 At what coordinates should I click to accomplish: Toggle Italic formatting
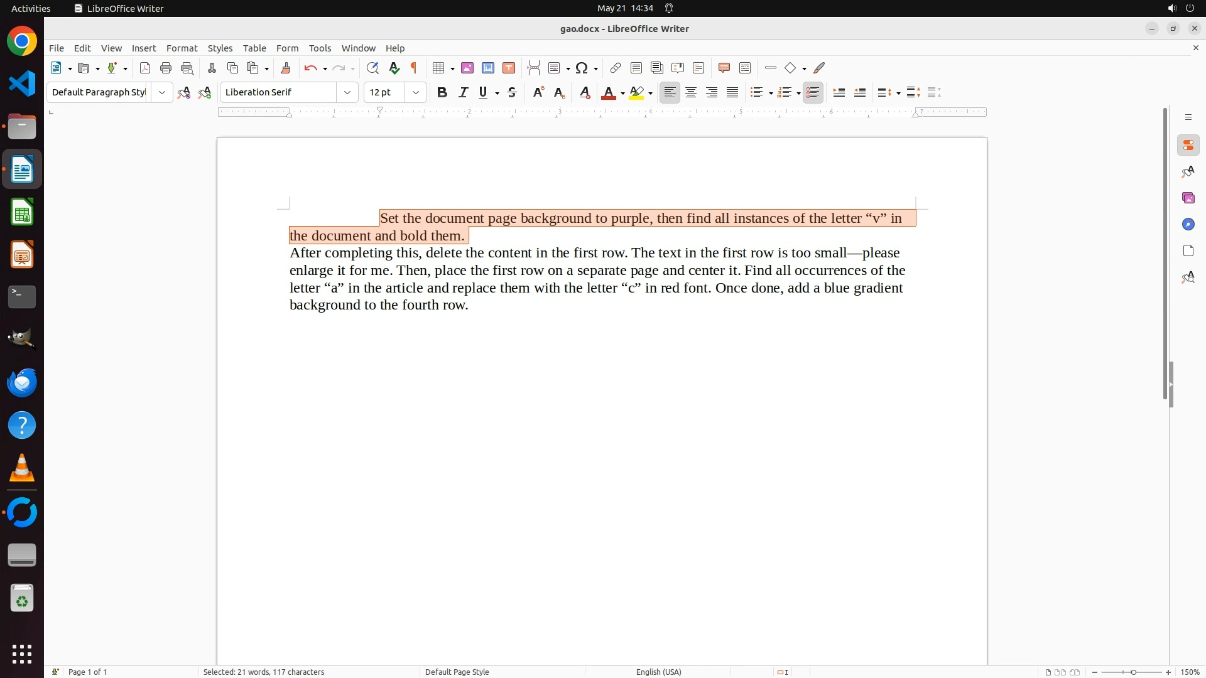click(x=463, y=92)
